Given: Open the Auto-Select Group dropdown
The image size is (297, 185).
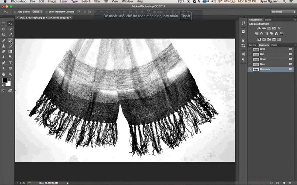Looking at the screenshot, I should point(37,12).
